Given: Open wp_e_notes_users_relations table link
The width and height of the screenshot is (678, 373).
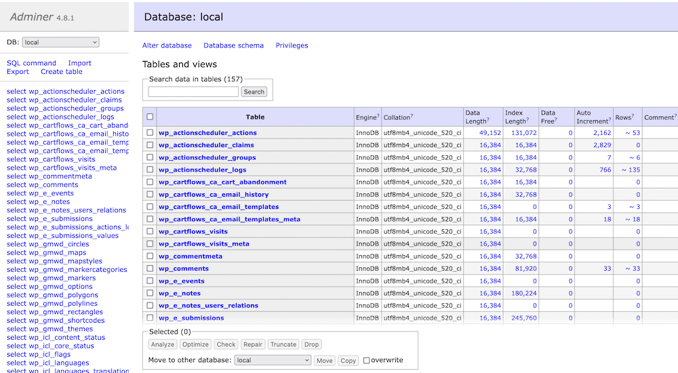Looking at the screenshot, I should tap(208, 305).
